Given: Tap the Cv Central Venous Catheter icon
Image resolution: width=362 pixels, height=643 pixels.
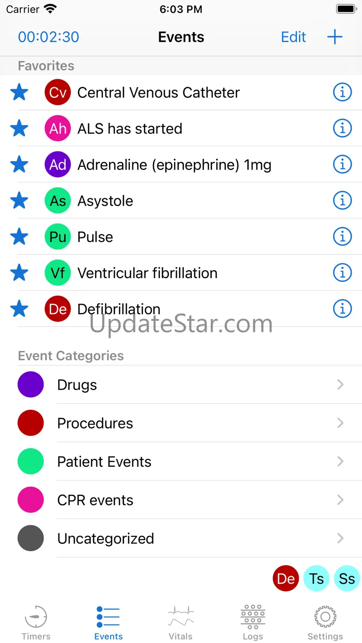Looking at the screenshot, I should (x=58, y=93).
